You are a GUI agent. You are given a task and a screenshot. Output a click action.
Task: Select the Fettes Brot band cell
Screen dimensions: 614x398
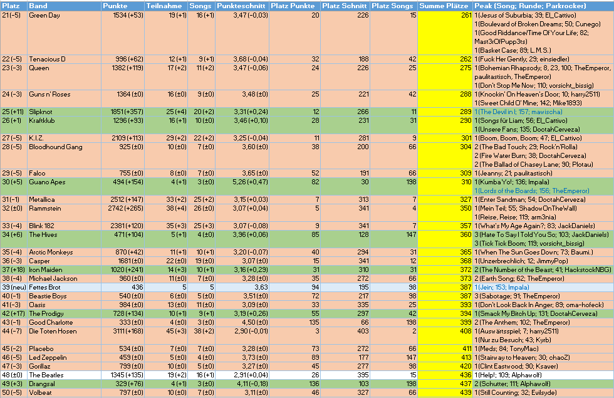tap(64, 287)
